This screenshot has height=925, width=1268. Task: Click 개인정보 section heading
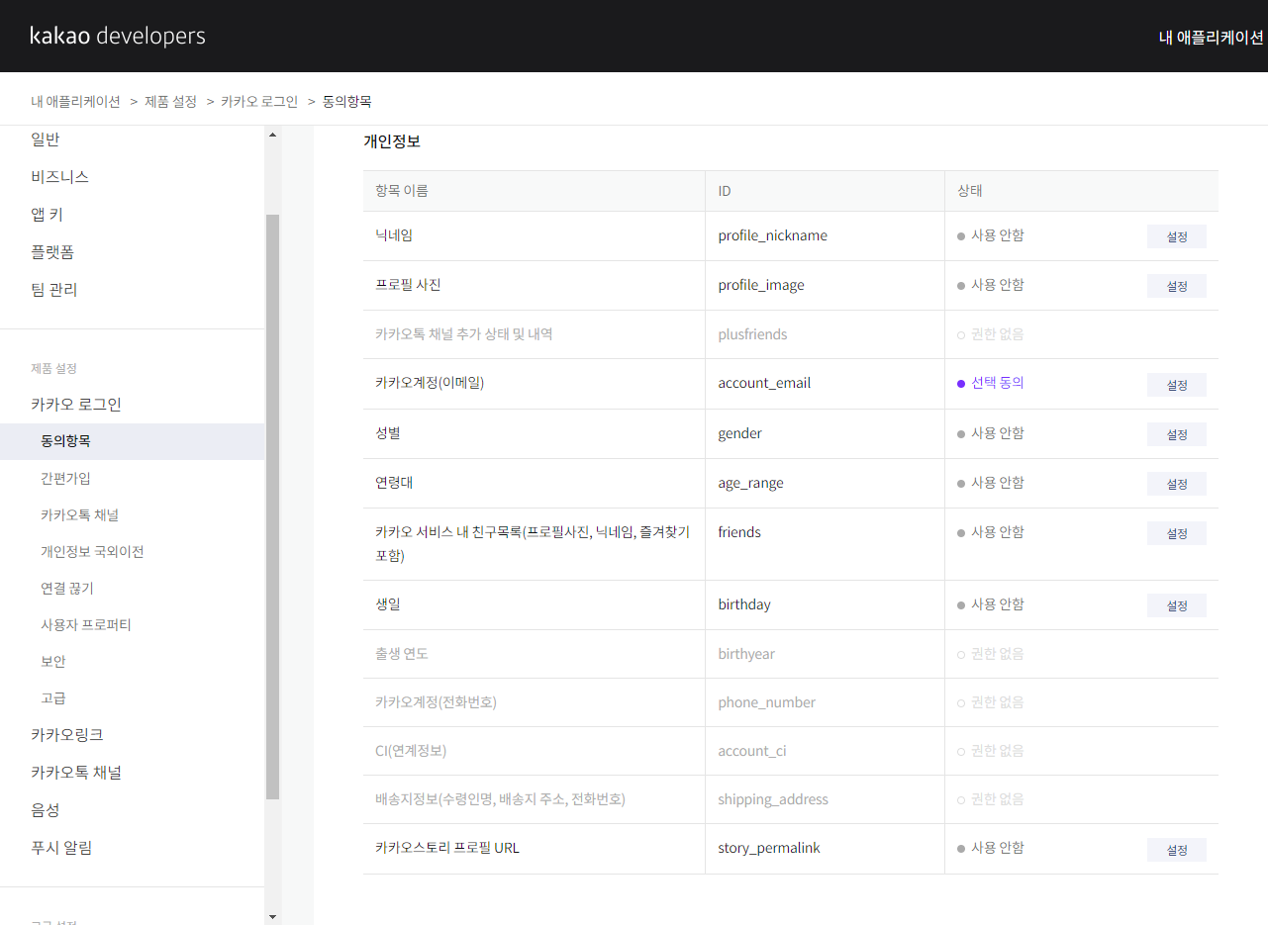[392, 141]
